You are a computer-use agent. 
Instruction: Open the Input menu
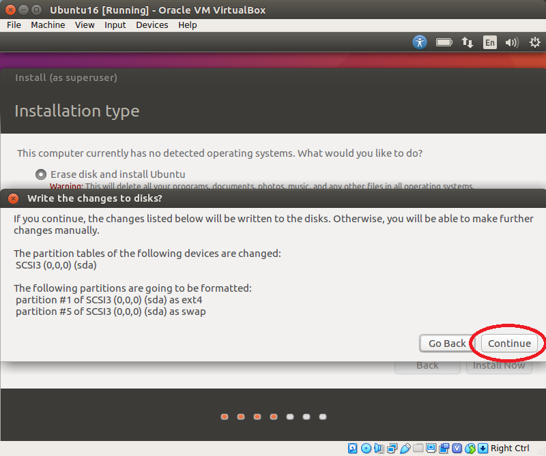click(x=115, y=25)
